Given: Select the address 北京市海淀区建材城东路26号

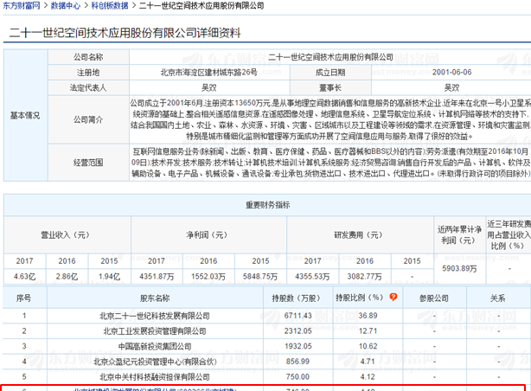Looking at the screenshot, I should pyautogui.click(x=209, y=72).
